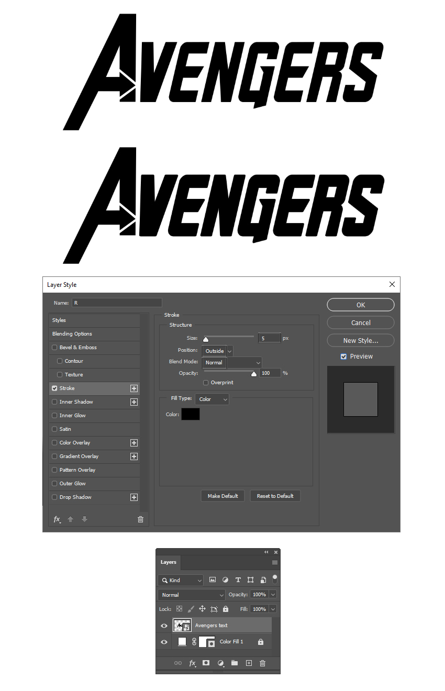Expand the layer Opacity arrow in Layers panel
This screenshot has width=445, height=691.
point(273,595)
